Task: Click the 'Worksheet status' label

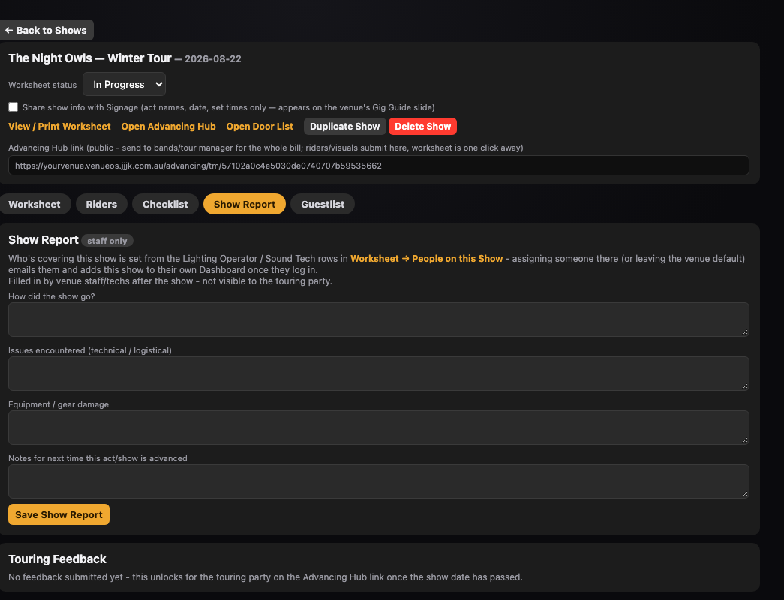Action: [x=43, y=85]
